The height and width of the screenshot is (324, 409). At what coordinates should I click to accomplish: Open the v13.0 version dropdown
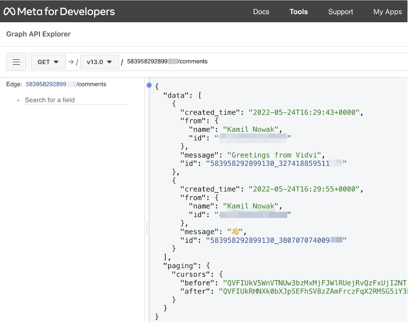tap(99, 62)
